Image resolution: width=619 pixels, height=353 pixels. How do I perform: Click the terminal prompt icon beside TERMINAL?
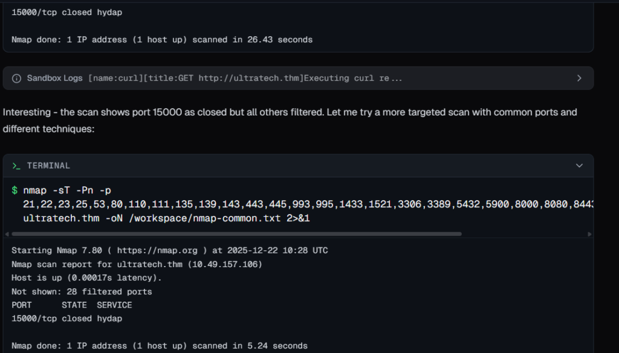pyautogui.click(x=16, y=166)
